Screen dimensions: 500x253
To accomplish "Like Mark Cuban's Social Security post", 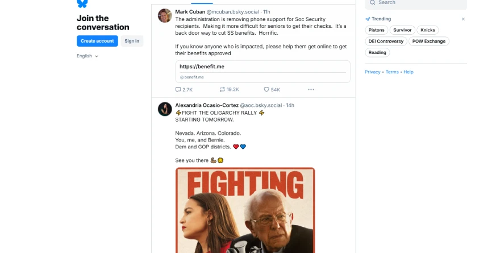I will (272, 90).
